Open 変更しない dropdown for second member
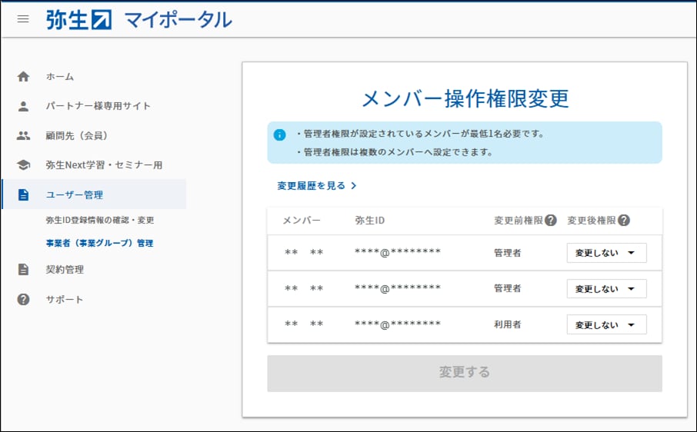 (606, 289)
